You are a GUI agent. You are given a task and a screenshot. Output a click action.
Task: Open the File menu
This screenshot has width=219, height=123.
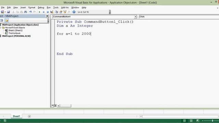pyautogui.click(x=3, y=8)
